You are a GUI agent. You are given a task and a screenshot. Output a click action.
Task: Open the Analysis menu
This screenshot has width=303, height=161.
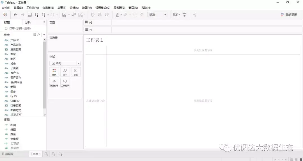coord(74,8)
